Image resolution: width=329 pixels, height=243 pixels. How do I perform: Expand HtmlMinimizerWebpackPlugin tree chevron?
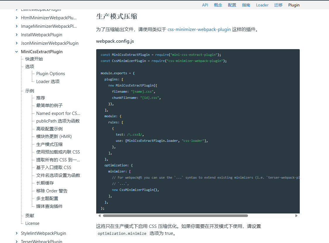[x=17, y=18]
